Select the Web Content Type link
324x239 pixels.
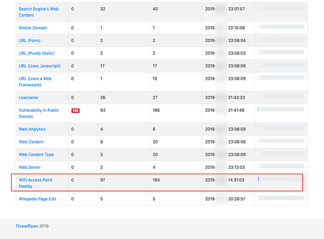36,154
